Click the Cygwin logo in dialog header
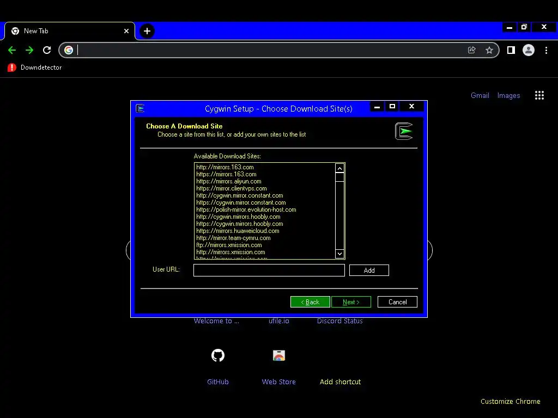Viewport: 558px width, 418px height. coord(404,131)
